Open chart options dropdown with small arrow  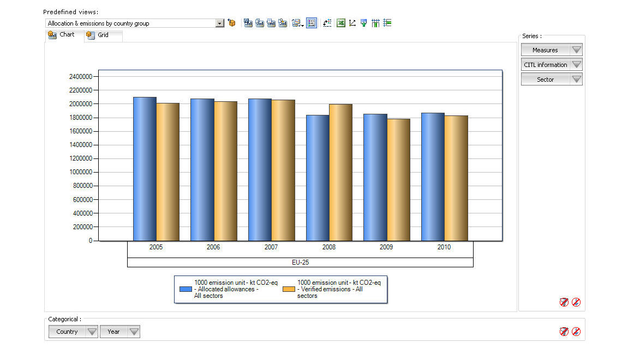tap(298, 23)
